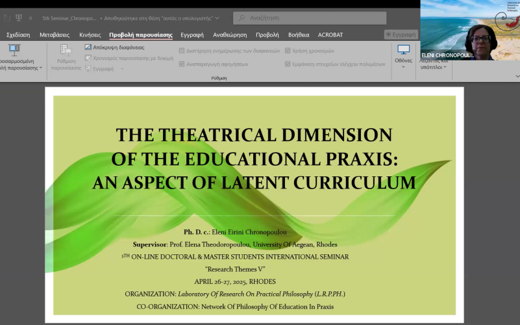Click the Supervisor line on the slide
Image resolution: width=520 pixels, height=325 pixels.
(x=235, y=244)
